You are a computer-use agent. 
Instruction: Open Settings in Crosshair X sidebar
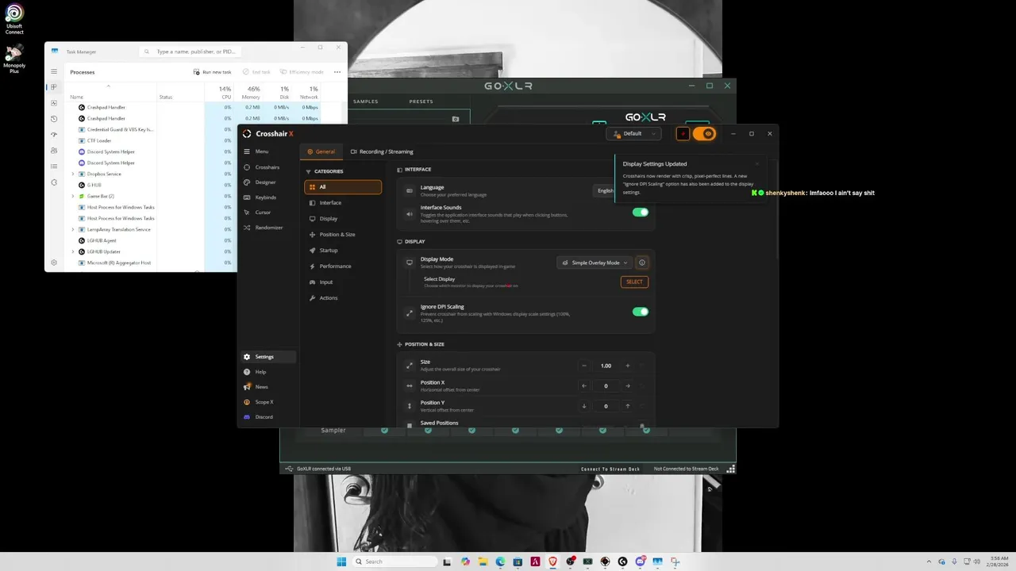[x=268, y=357]
